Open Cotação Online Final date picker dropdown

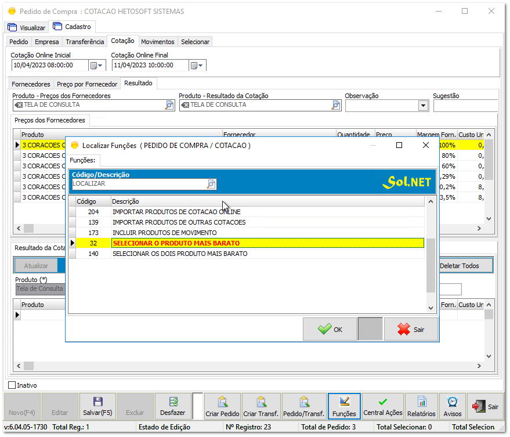pos(197,66)
